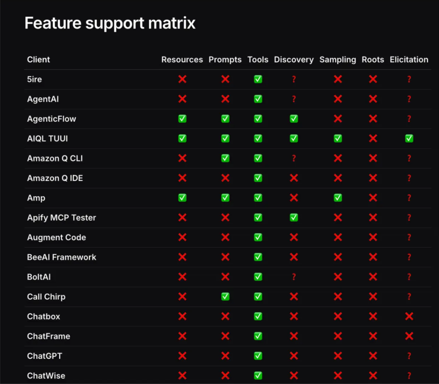Click the Roots column header
Viewport: 439px width, 384px height.
(x=373, y=60)
